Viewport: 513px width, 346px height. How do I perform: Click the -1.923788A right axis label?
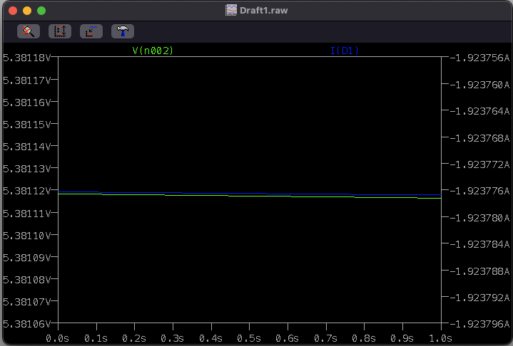point(479,271)
